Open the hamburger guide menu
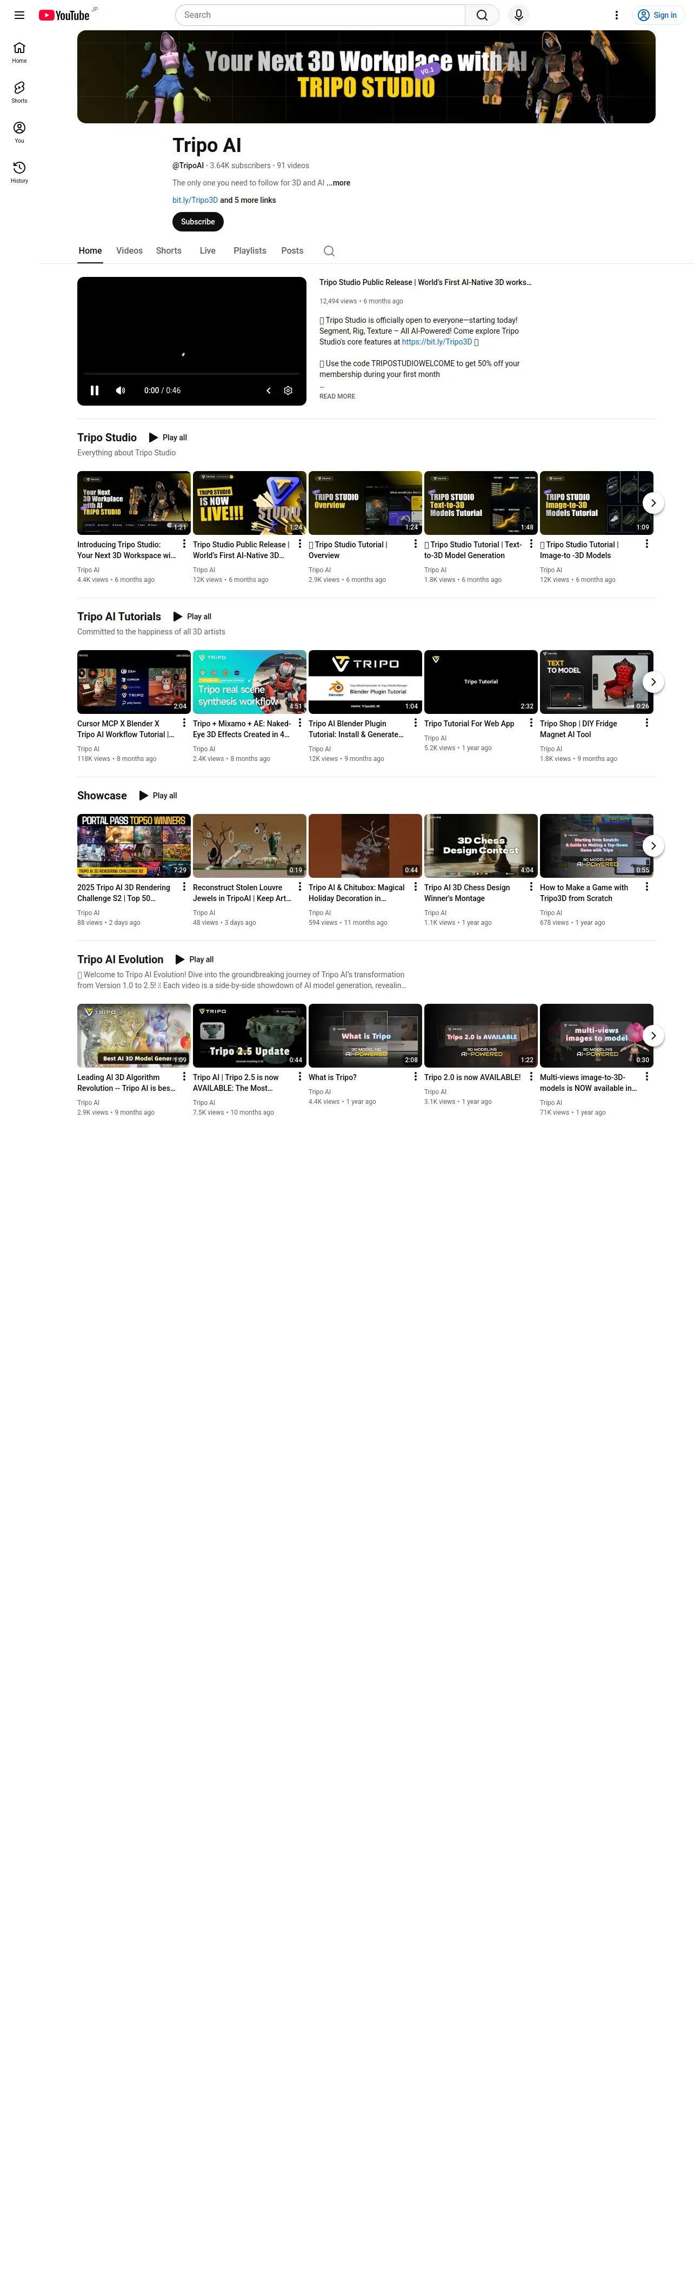Screen dimensions: 694x2291 (x=19, y=15)
